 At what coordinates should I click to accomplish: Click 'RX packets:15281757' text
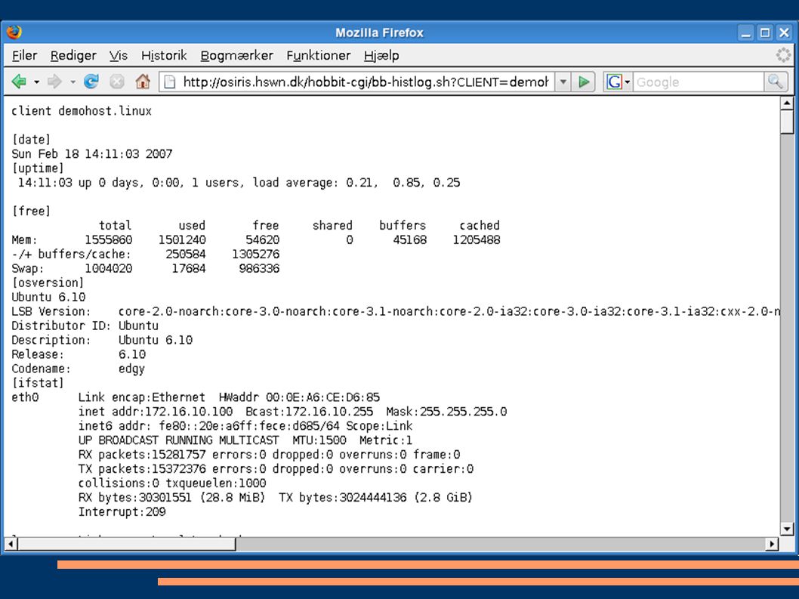(x=142, y=454)
